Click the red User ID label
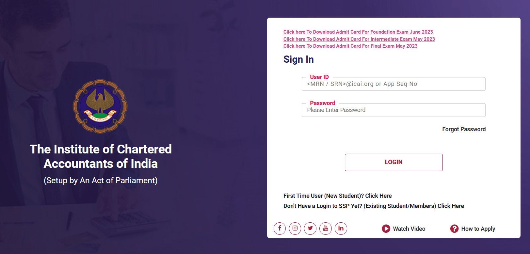This screenshot has width=530, height=254. coord(319,77)
